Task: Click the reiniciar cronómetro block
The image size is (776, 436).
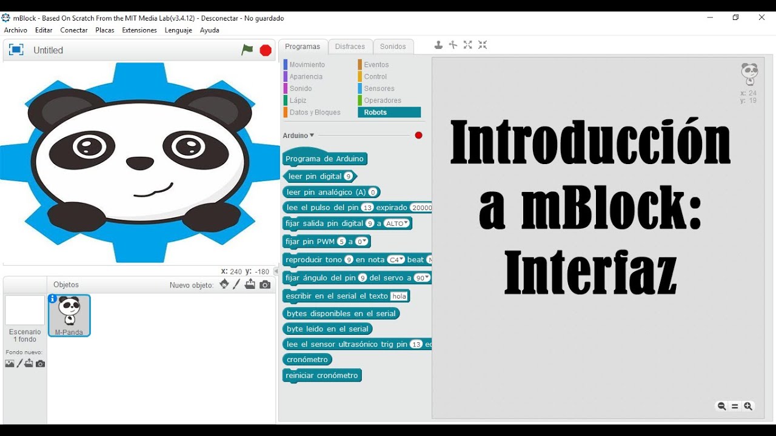Action: click(x=322, y=375)
